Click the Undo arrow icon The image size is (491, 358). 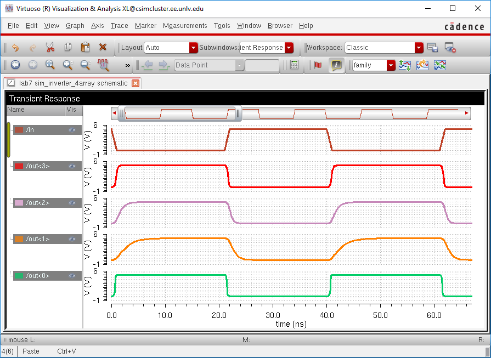15,48
